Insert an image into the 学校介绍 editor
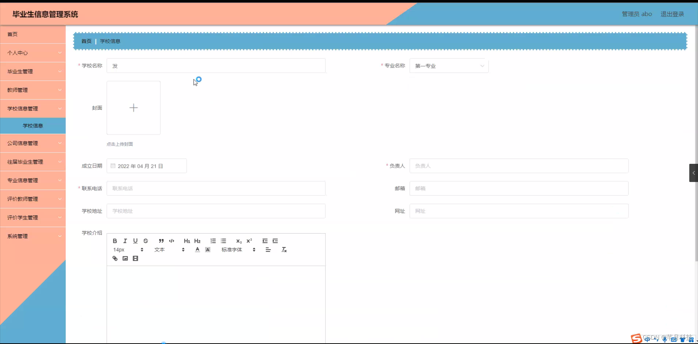Screen dimensions: 698x344 (x=125, y=258)
